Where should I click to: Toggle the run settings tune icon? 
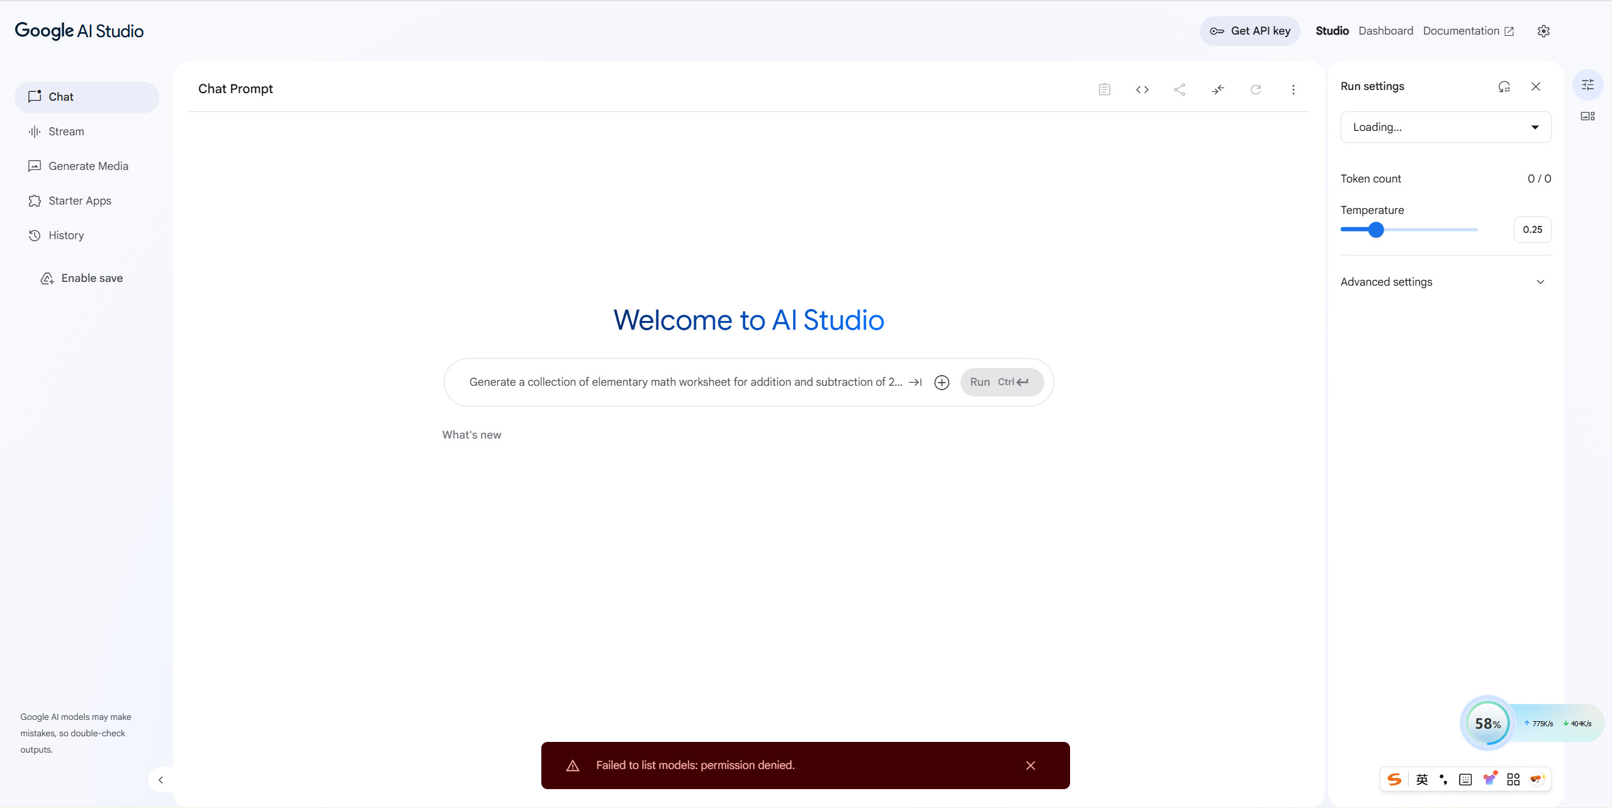1587,84
